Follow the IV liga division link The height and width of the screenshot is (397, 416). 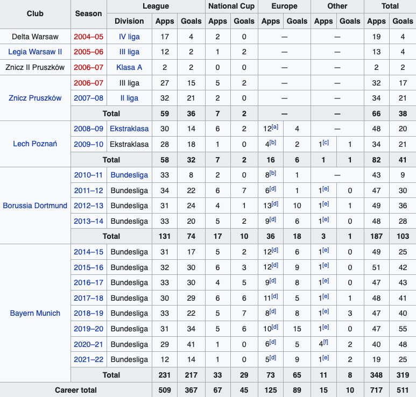[x=129, y=37]
